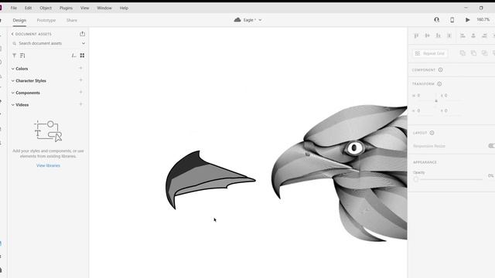Open the Window menu

(104, 8)
